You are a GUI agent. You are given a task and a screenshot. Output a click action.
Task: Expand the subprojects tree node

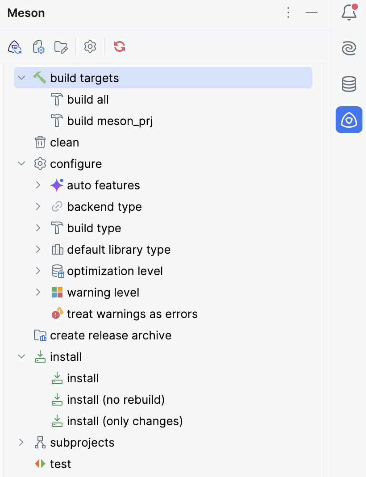pos(21,442)
